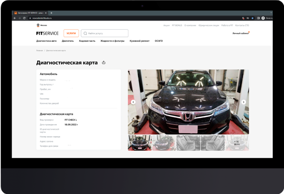The image size is (284, 194).
Task: Click the browser back arrow
Action: tap(15, 18)
